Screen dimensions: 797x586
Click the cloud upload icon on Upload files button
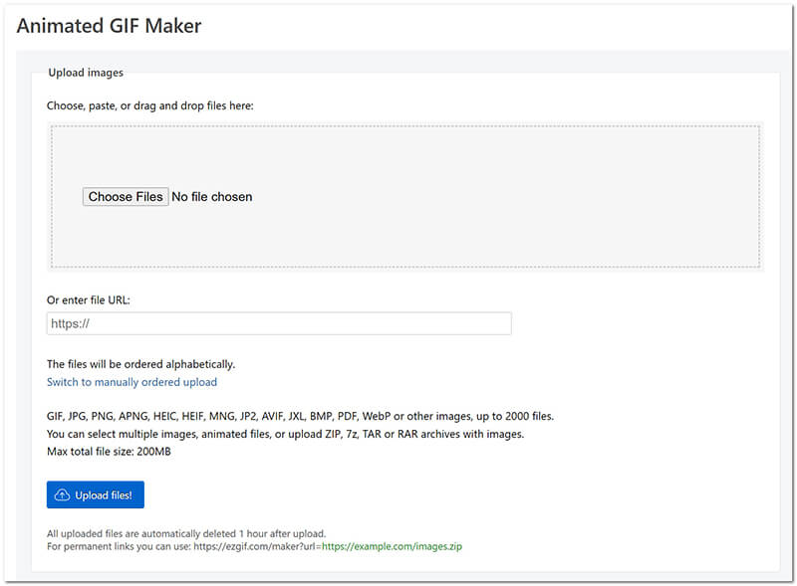62,494
